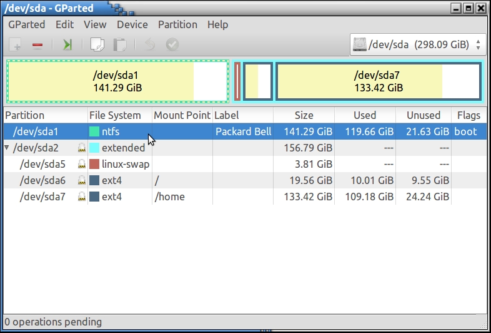Click the Undo last operation icon
491x333 pixels.
coord(149,44)
